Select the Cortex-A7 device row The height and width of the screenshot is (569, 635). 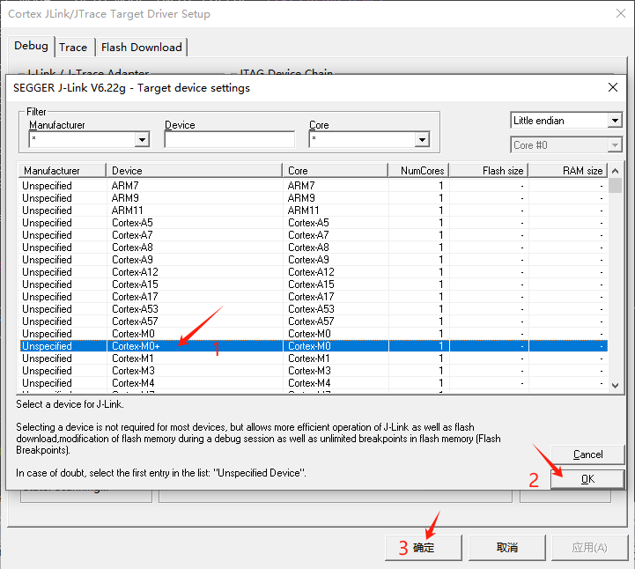[313, 235]
